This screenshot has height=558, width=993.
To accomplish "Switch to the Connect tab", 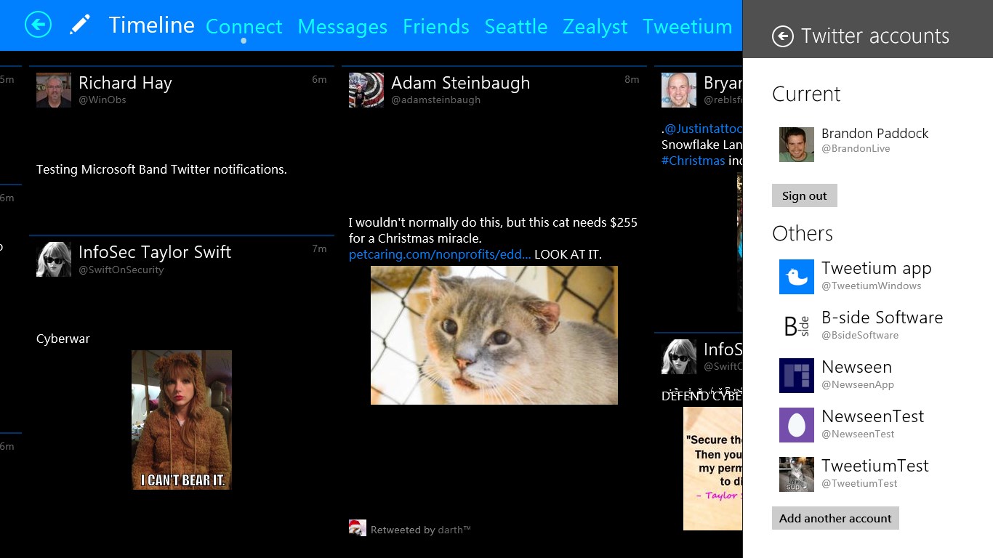I will coord(244,27).
